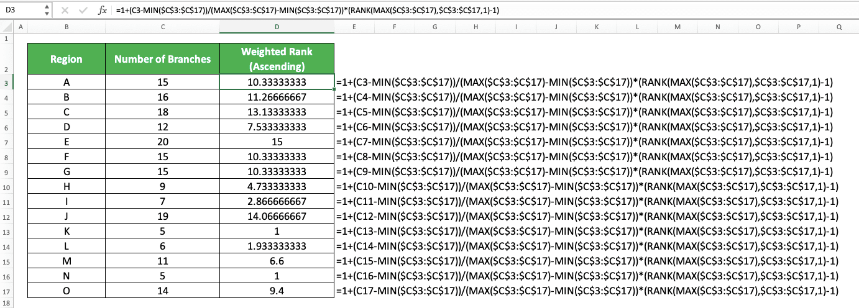Click branches value 6 for region L
859x308 pixels.
pos(162,246)
